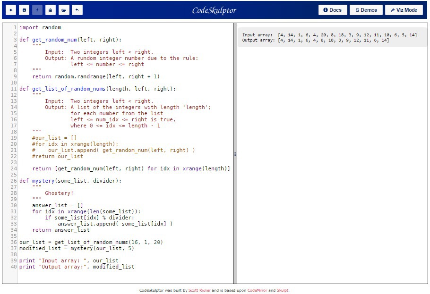Run the program with the play button

click(11, 10)
